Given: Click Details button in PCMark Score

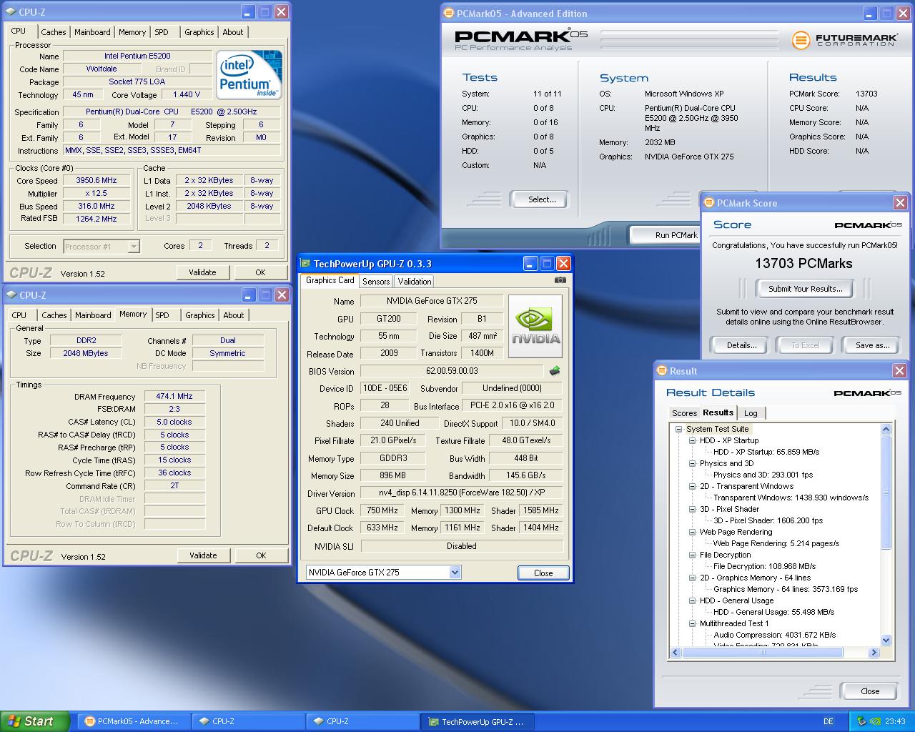Looking at the screenshot, I should coord(741,345).
